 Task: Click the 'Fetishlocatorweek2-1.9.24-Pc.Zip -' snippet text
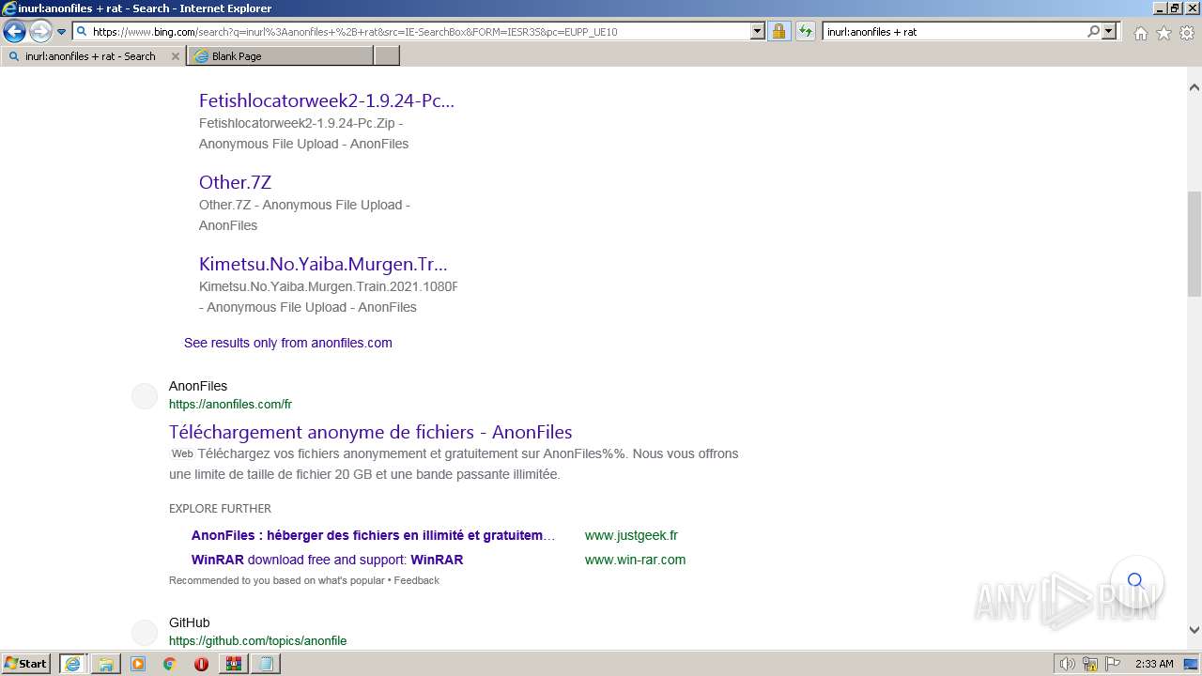click(x=300, y=123)
